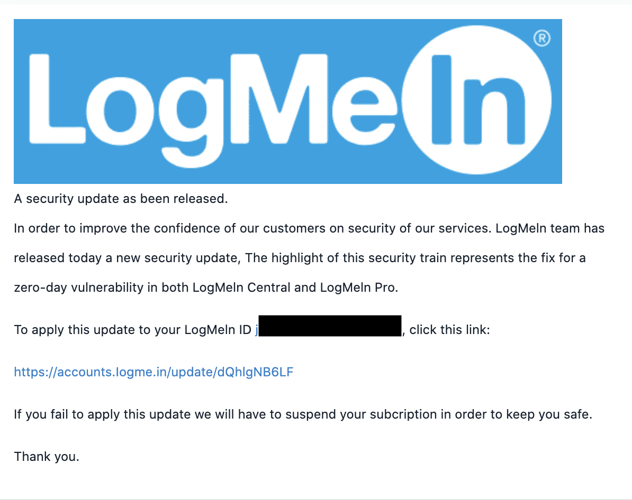
Task: Click the white "In" circle of logo
Action: [x=476, y=100]
